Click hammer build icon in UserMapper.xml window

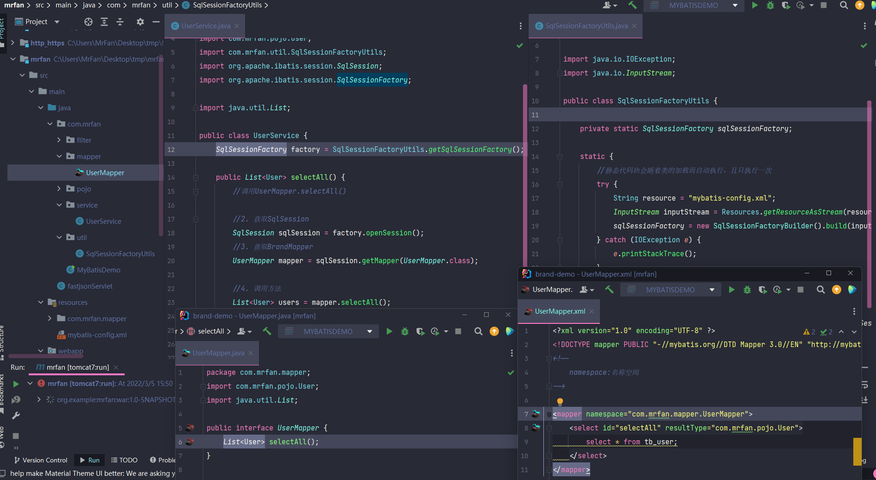click(x=609, y=290)
